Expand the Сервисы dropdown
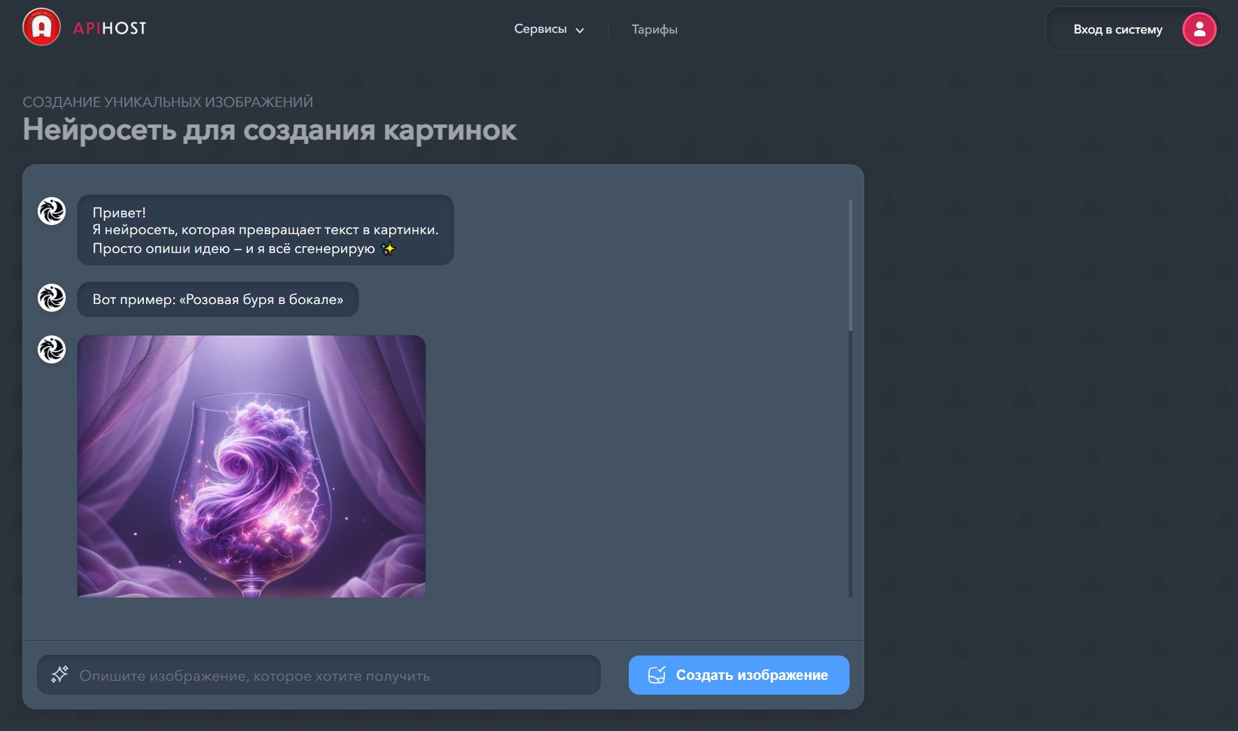Screen dimensions: 1238x731 [x=550, y=29]
